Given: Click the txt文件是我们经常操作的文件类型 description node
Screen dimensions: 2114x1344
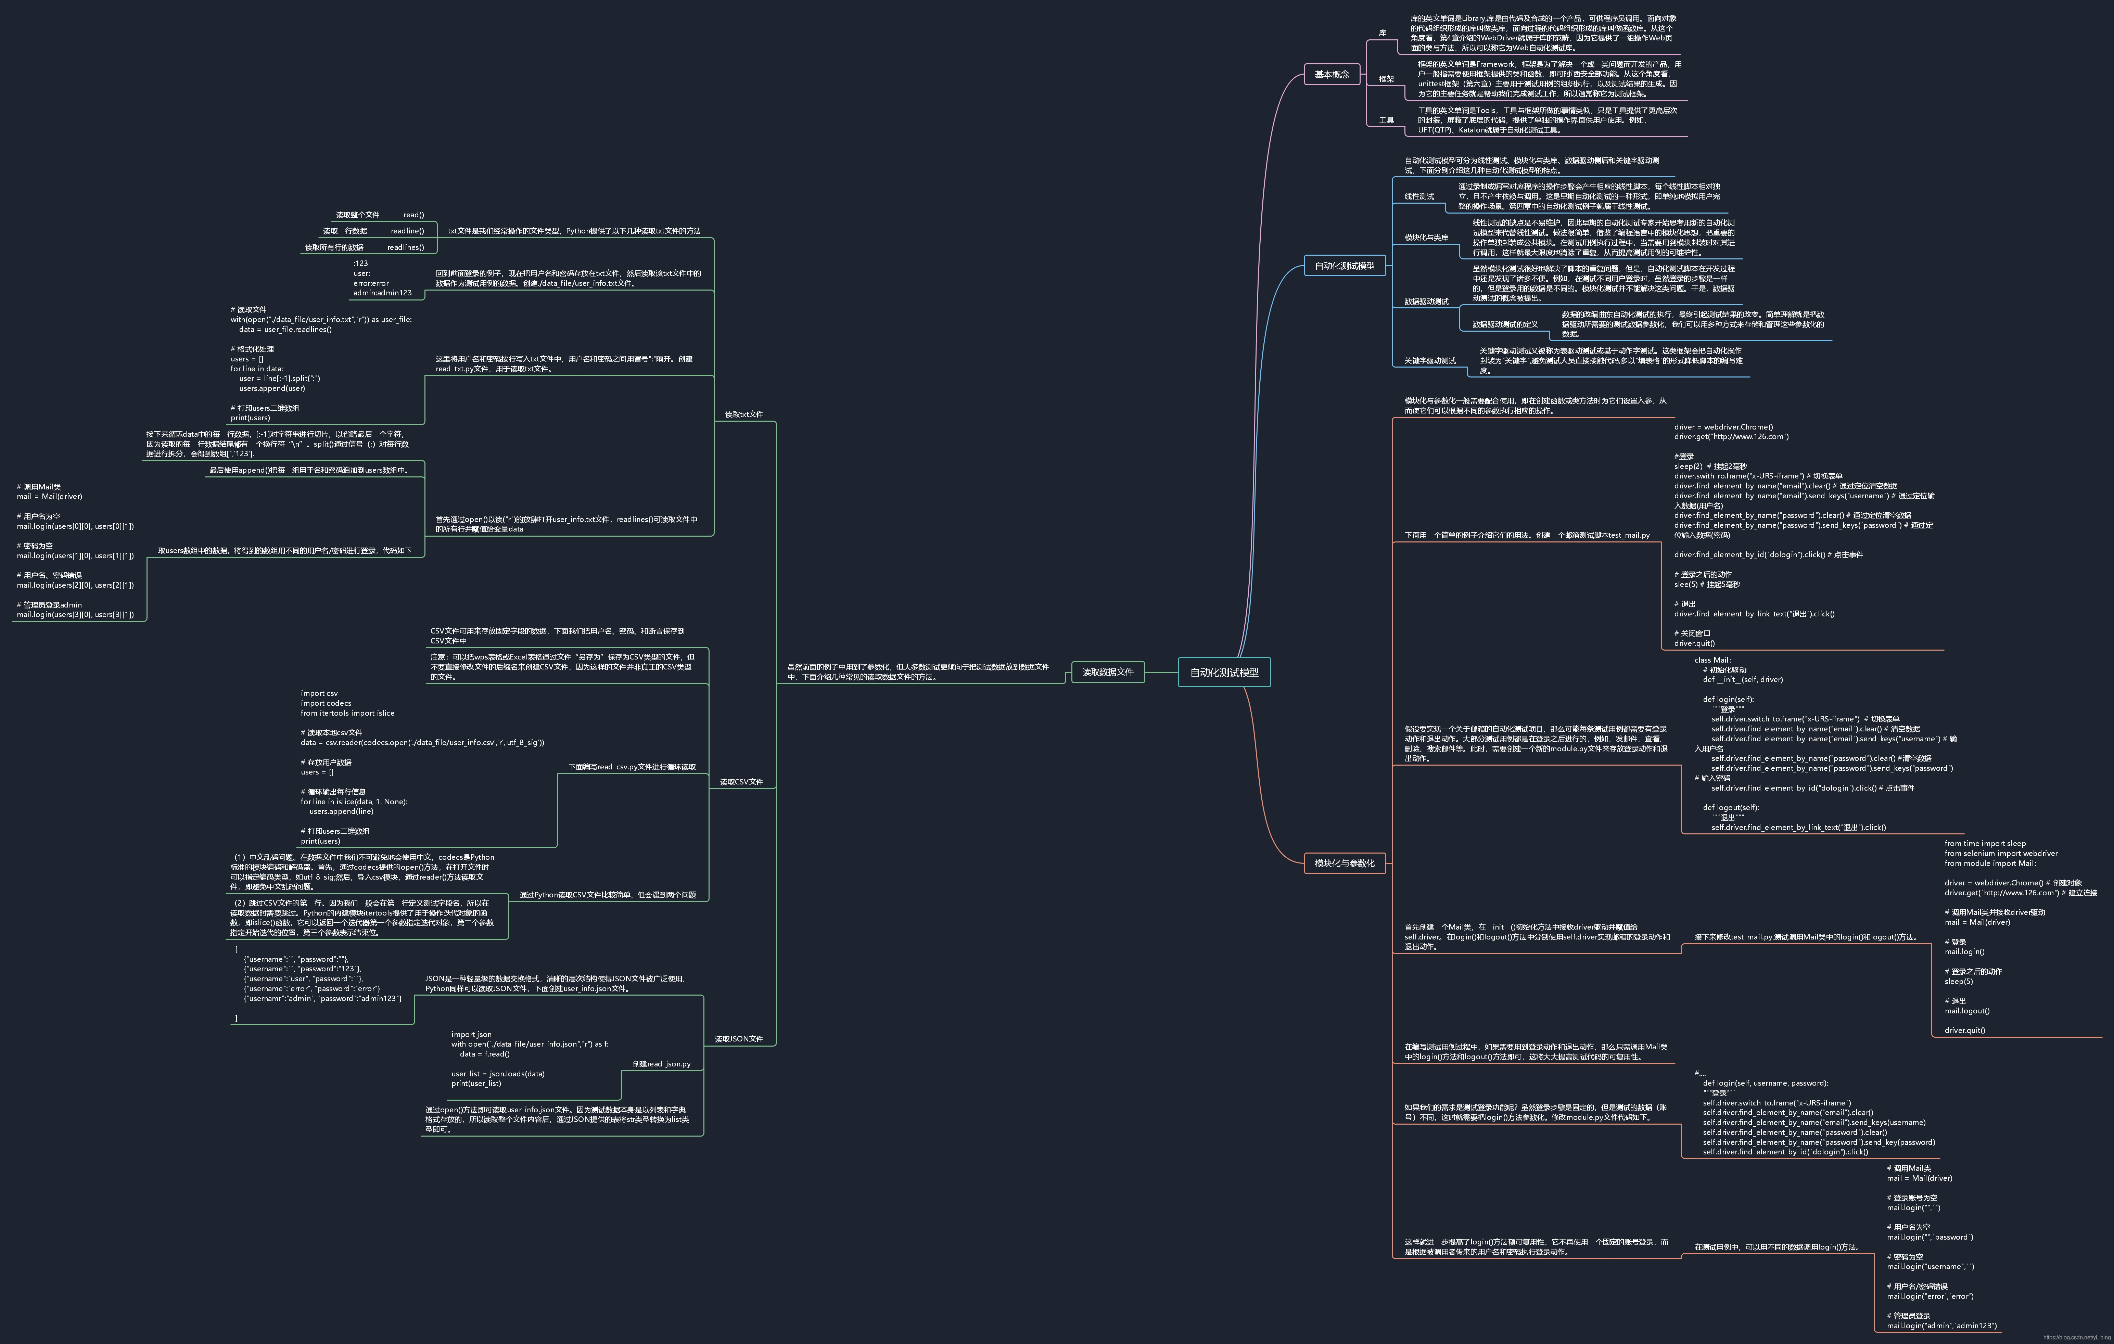Looking at the screenshot, I should (x=574, y=231).
